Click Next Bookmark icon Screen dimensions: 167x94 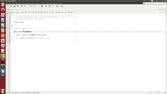click(x=50, y=12)
